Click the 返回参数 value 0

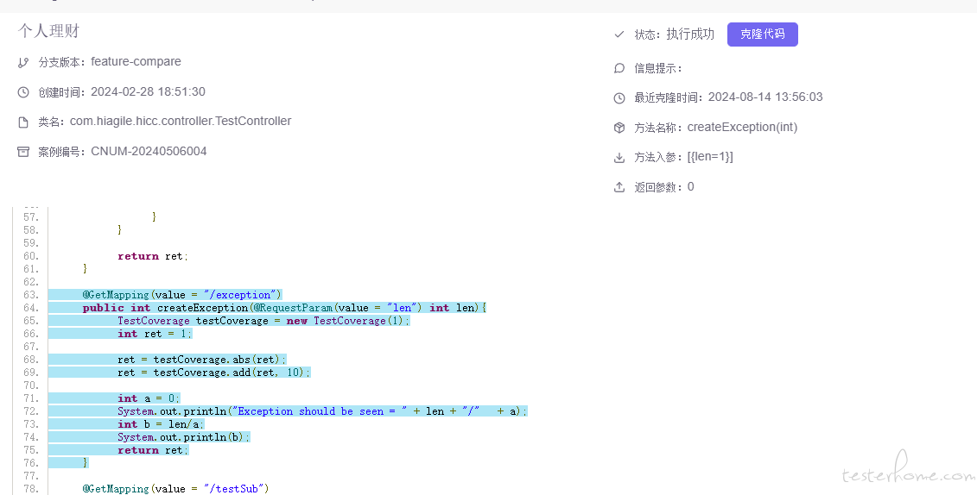(690, 186)
